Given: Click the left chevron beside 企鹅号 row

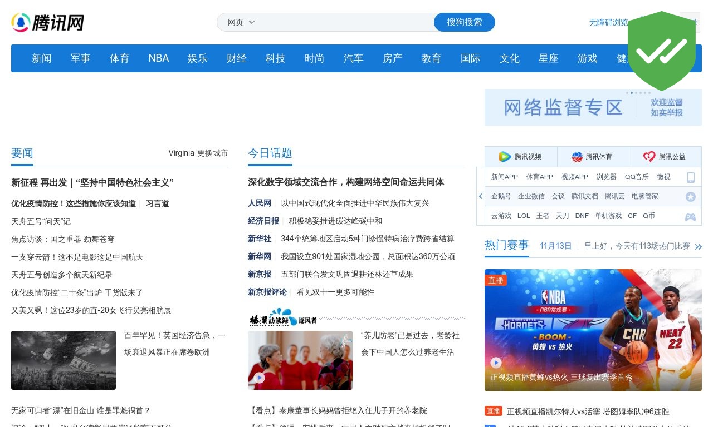Looking at the screenshot, I should tap(481, 196).
